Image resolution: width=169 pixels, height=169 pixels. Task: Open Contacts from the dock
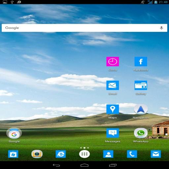pyautogui.click(x=108, y=154)
